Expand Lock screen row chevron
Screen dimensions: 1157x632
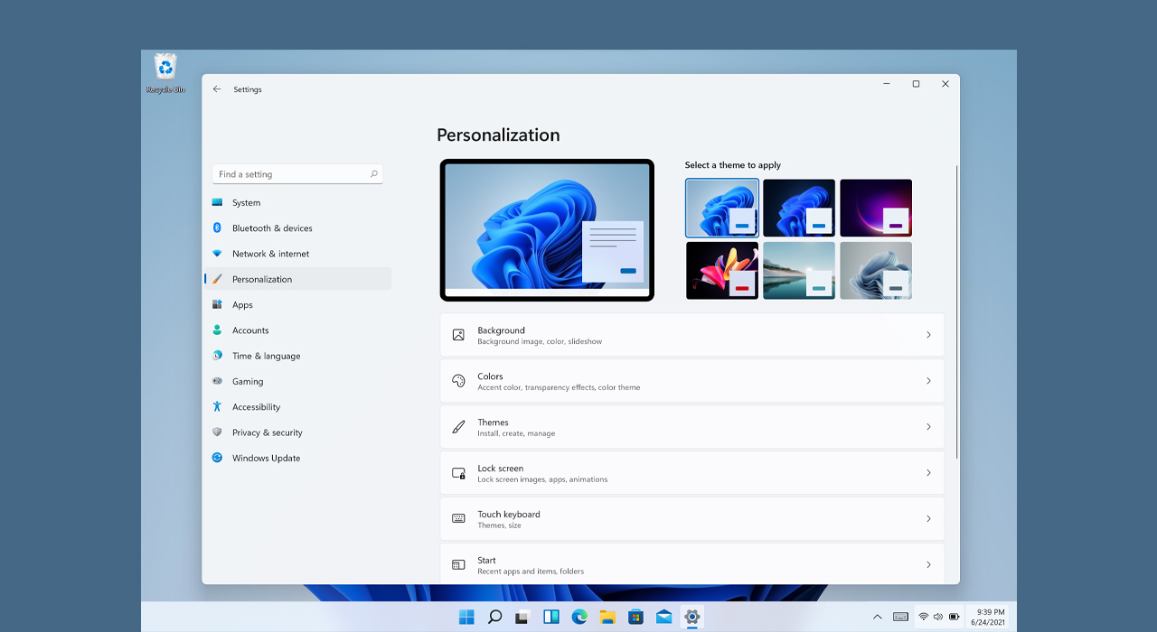coord(928,473)
